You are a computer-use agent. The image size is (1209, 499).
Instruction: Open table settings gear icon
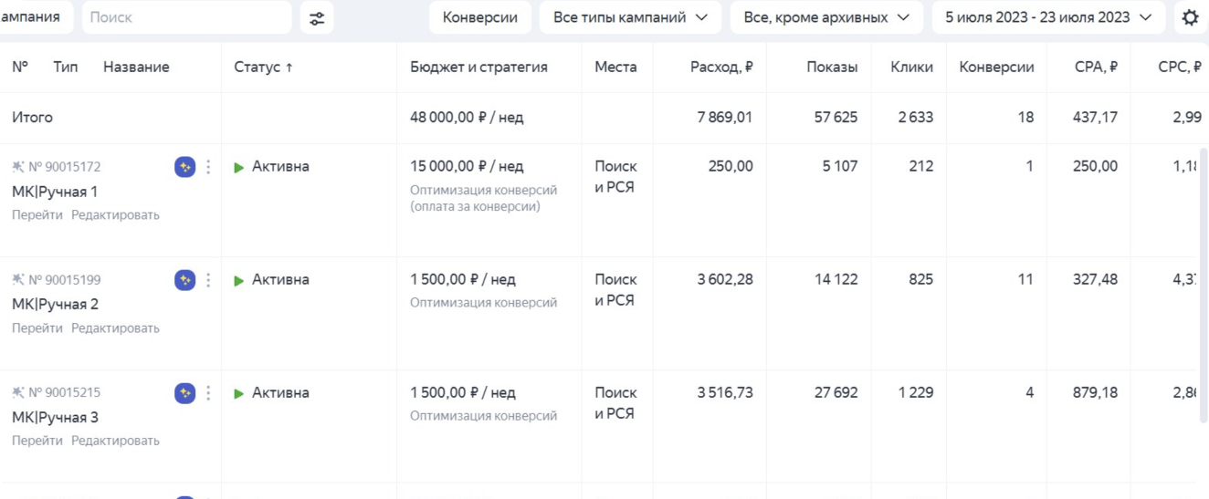tap(1190, 18)
